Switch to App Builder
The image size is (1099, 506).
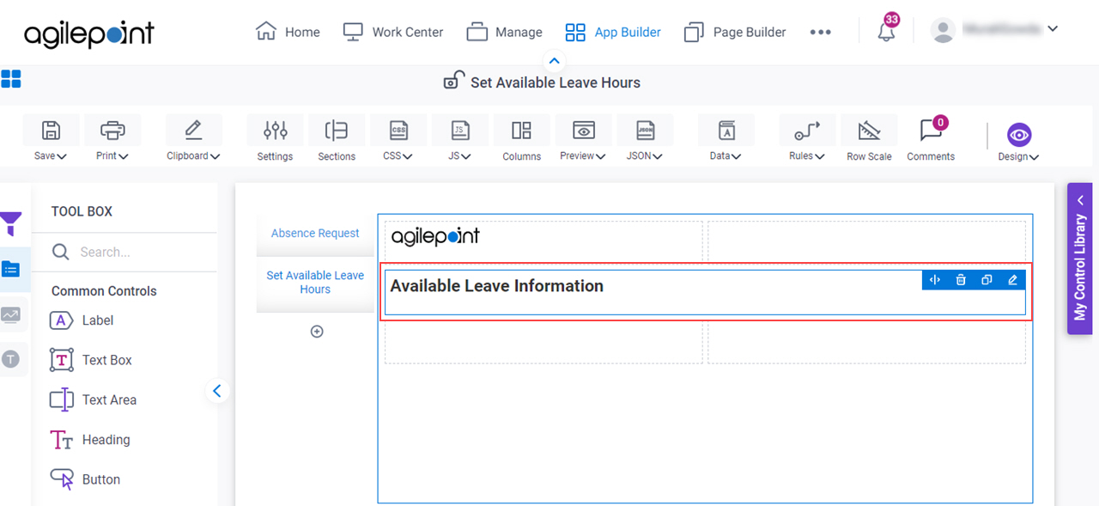point(613,32)
